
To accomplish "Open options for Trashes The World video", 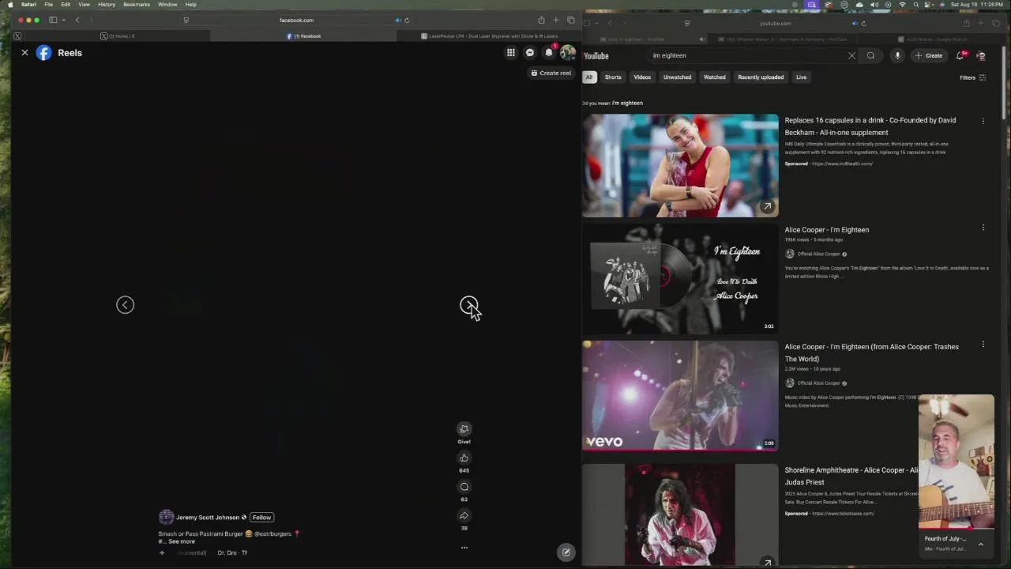I will click(x=983, y=345).
